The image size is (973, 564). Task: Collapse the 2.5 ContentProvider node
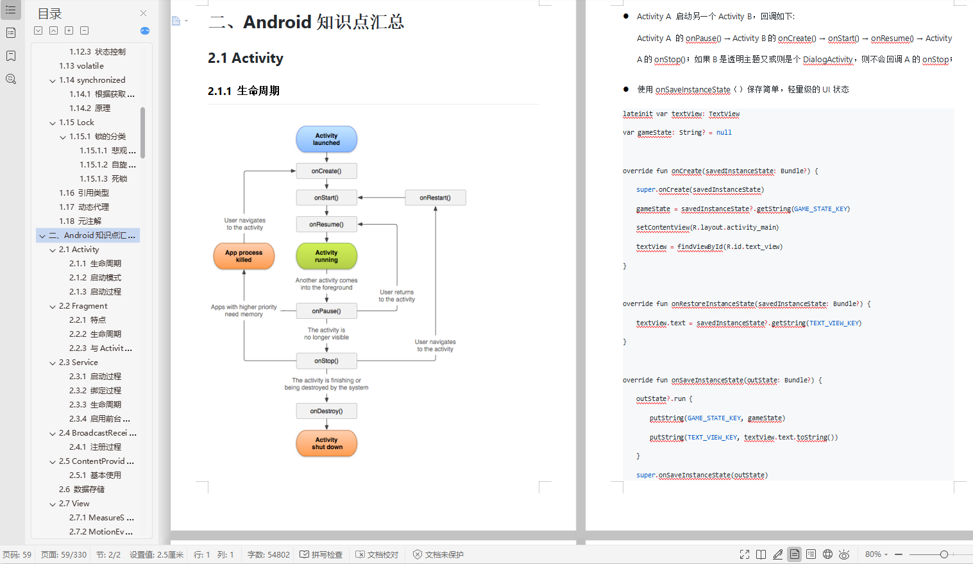tap(53, 462)
